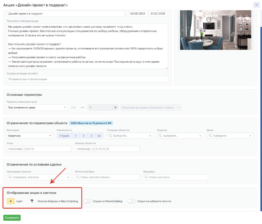Click search icon in Ипотечный банк field
This screenshot has width=262, height=224.
point(78,177)
